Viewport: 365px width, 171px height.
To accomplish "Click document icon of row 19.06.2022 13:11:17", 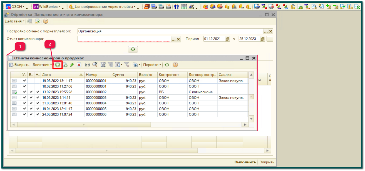I will 14,81.
